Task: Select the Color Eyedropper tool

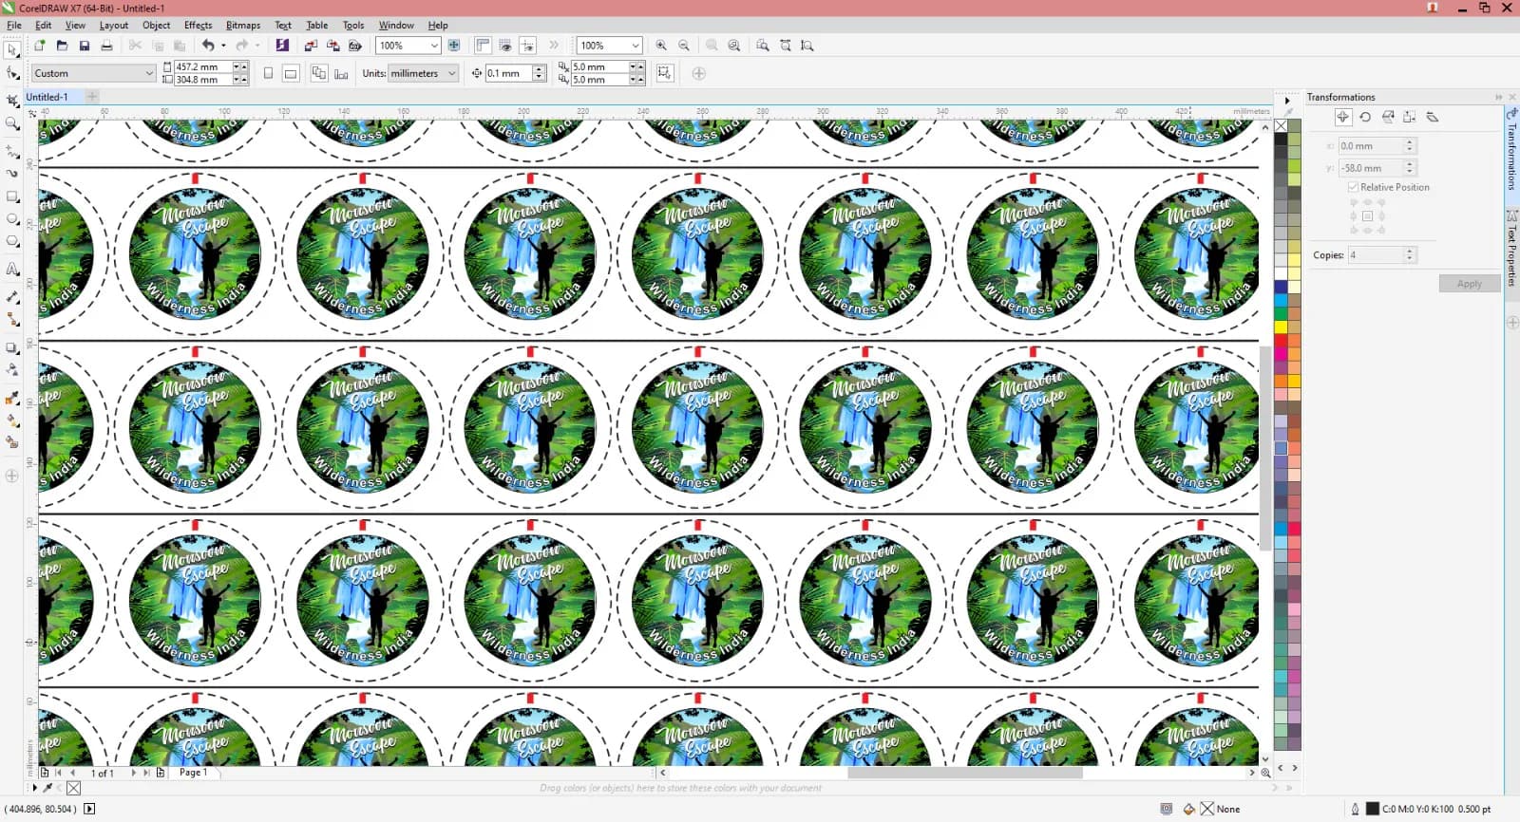Action: tap(12, 399)
